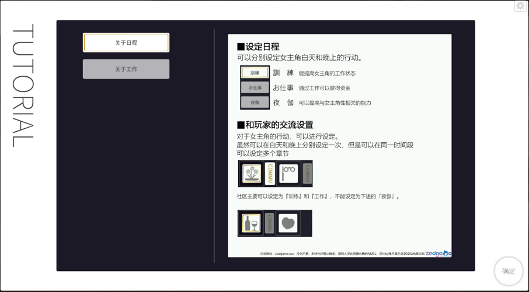Click the forum address footer text

click(342, 254)
